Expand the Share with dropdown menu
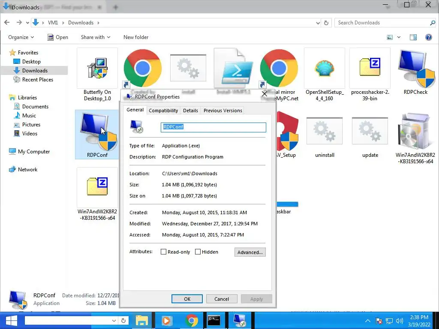Viewport: 439px width, 329px height. pos(96,37)
